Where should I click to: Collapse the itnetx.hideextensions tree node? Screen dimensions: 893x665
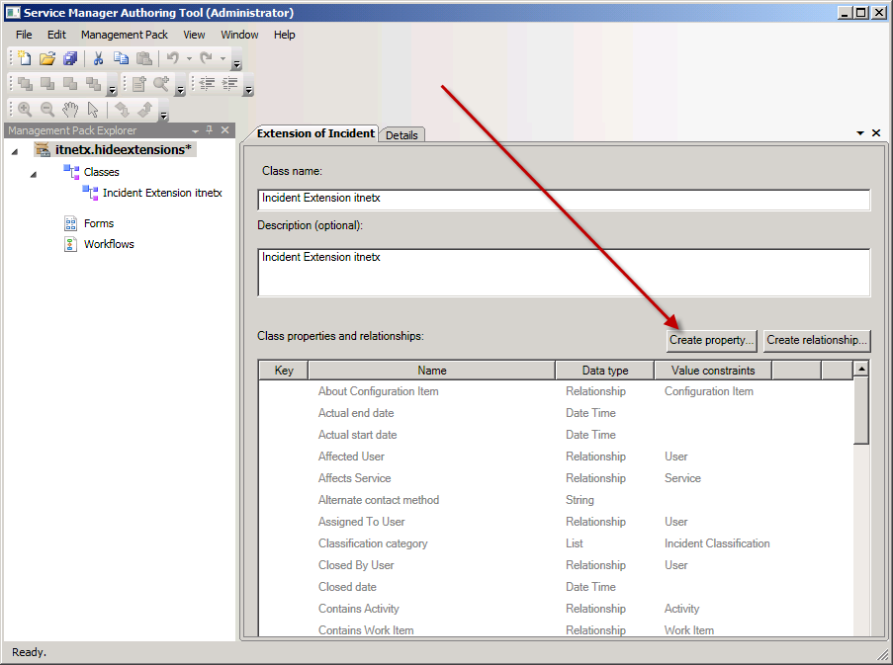point(15,150)
